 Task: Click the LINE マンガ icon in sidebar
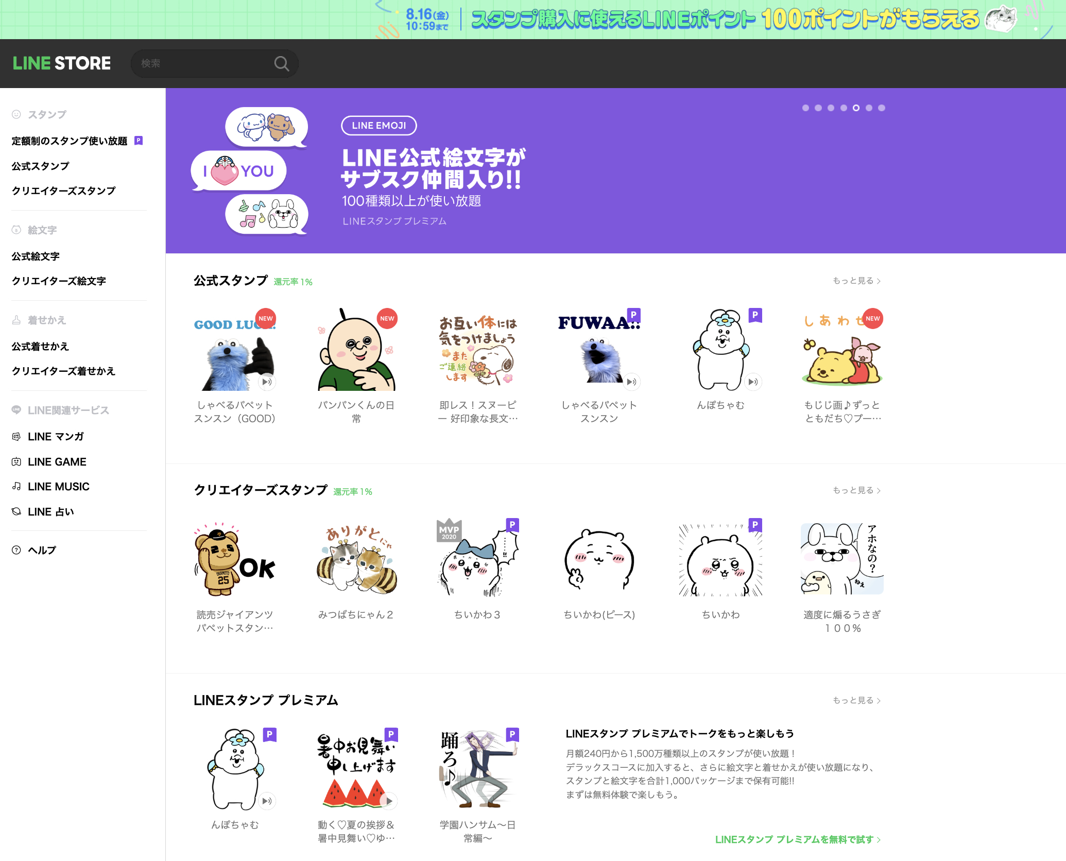(16, 437)
